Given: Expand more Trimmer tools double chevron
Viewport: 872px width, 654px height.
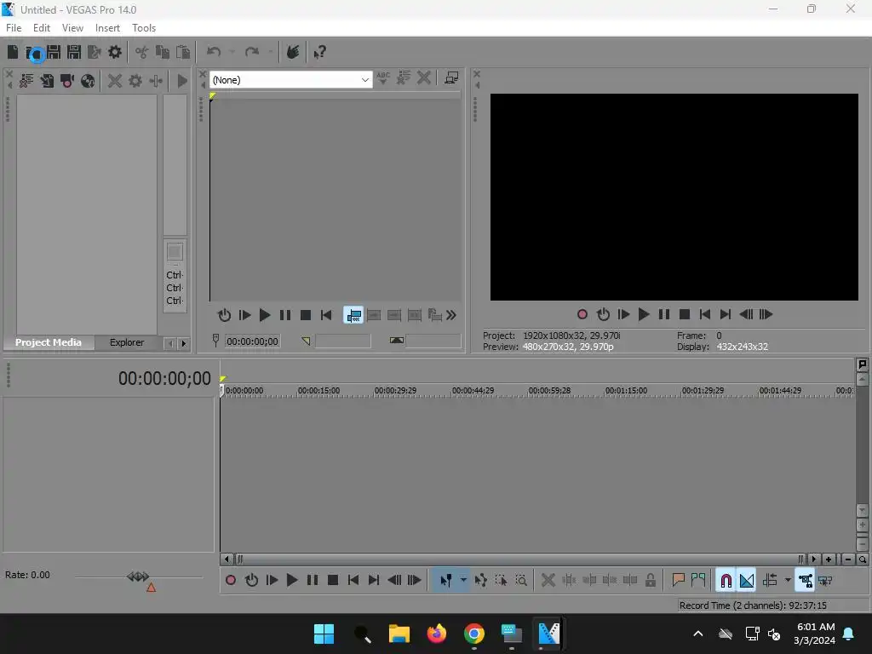Looking at the screenshot, I should point(451,315).
